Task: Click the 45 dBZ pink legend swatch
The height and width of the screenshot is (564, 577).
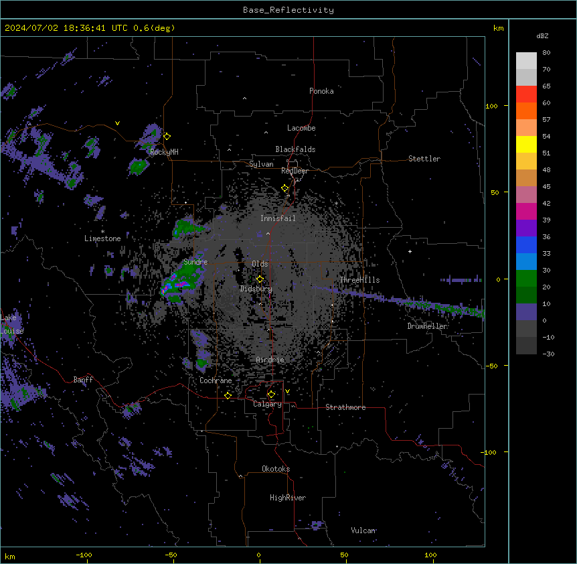Action: (x=526, y=194)
